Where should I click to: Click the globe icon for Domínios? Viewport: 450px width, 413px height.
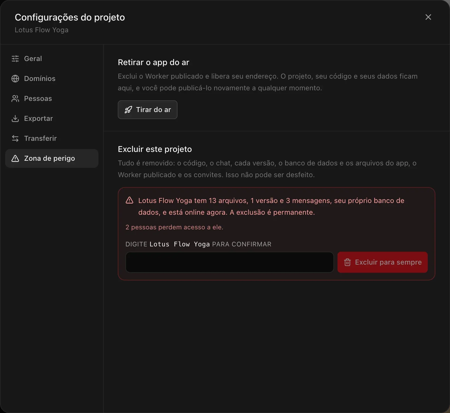[15, 79]
